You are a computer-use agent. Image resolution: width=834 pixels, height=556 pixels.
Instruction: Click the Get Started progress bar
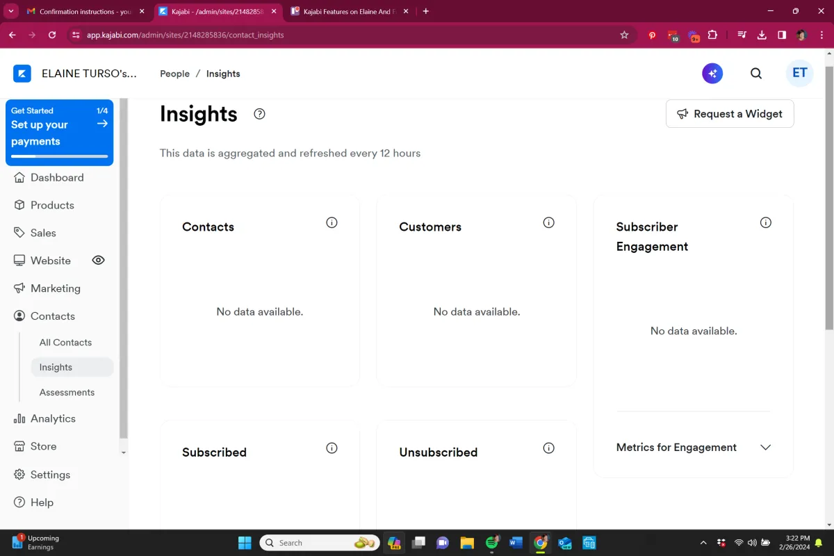click(x=60, y=156)
